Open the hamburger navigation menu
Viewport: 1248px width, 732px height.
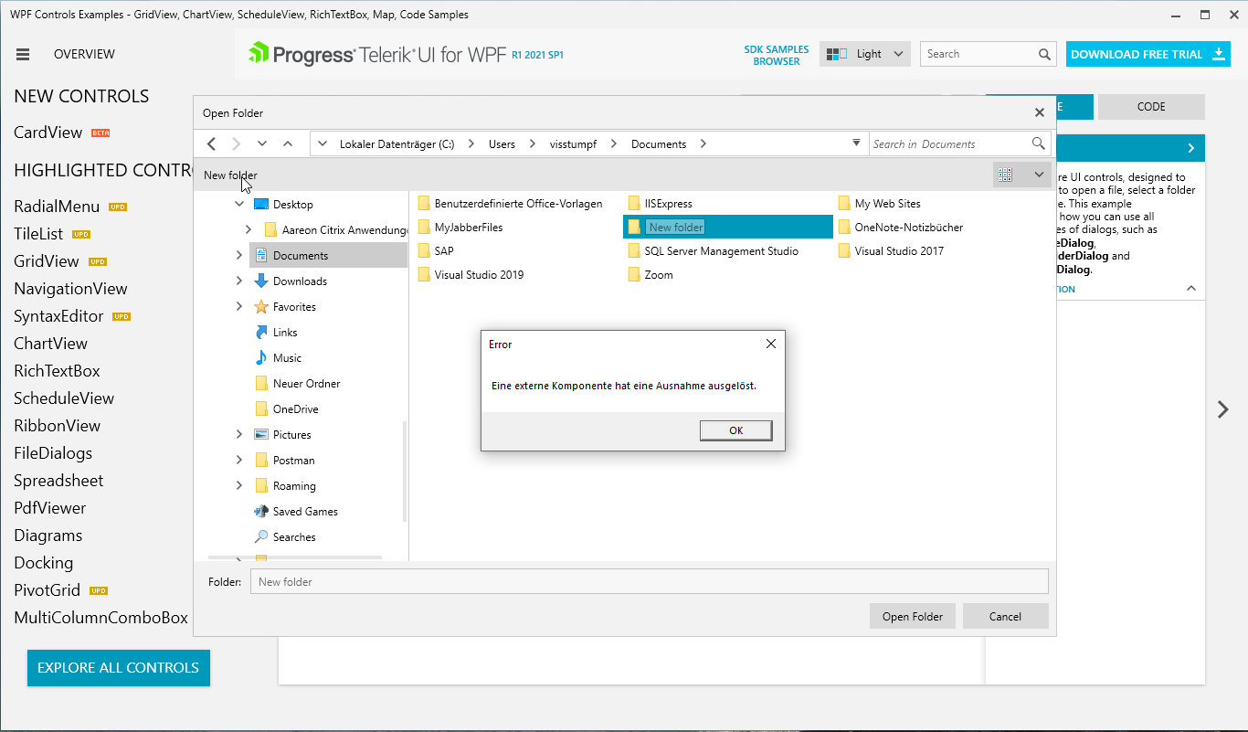[x=23, y=55]
